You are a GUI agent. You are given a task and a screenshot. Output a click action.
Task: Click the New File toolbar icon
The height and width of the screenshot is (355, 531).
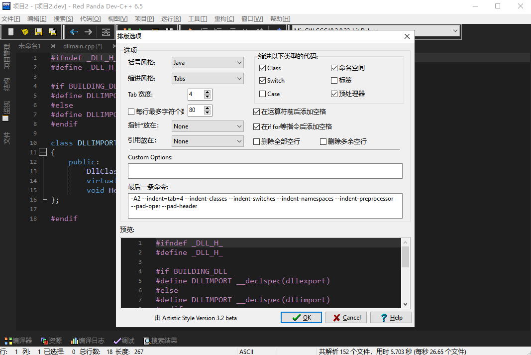coord(10,31)
